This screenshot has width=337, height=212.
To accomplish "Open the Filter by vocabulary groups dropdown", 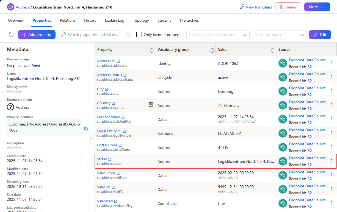I will pos(218,35).
